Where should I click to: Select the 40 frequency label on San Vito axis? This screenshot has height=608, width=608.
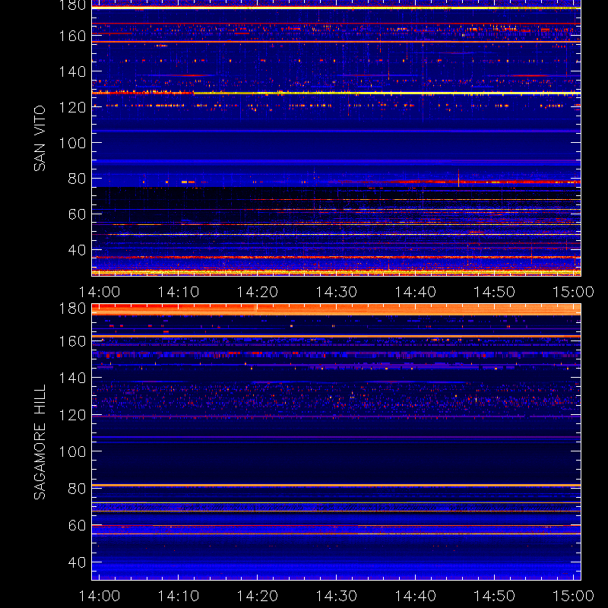pyautogui.click(x=78, y=250)
